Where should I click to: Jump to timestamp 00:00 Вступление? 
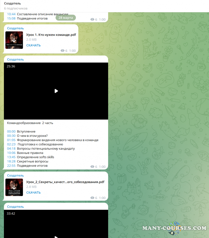tap(11, 131)
